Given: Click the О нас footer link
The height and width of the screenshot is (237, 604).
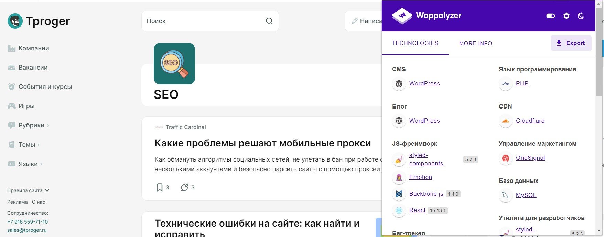Looking at the screenshot, I should (x=39, y=202).
